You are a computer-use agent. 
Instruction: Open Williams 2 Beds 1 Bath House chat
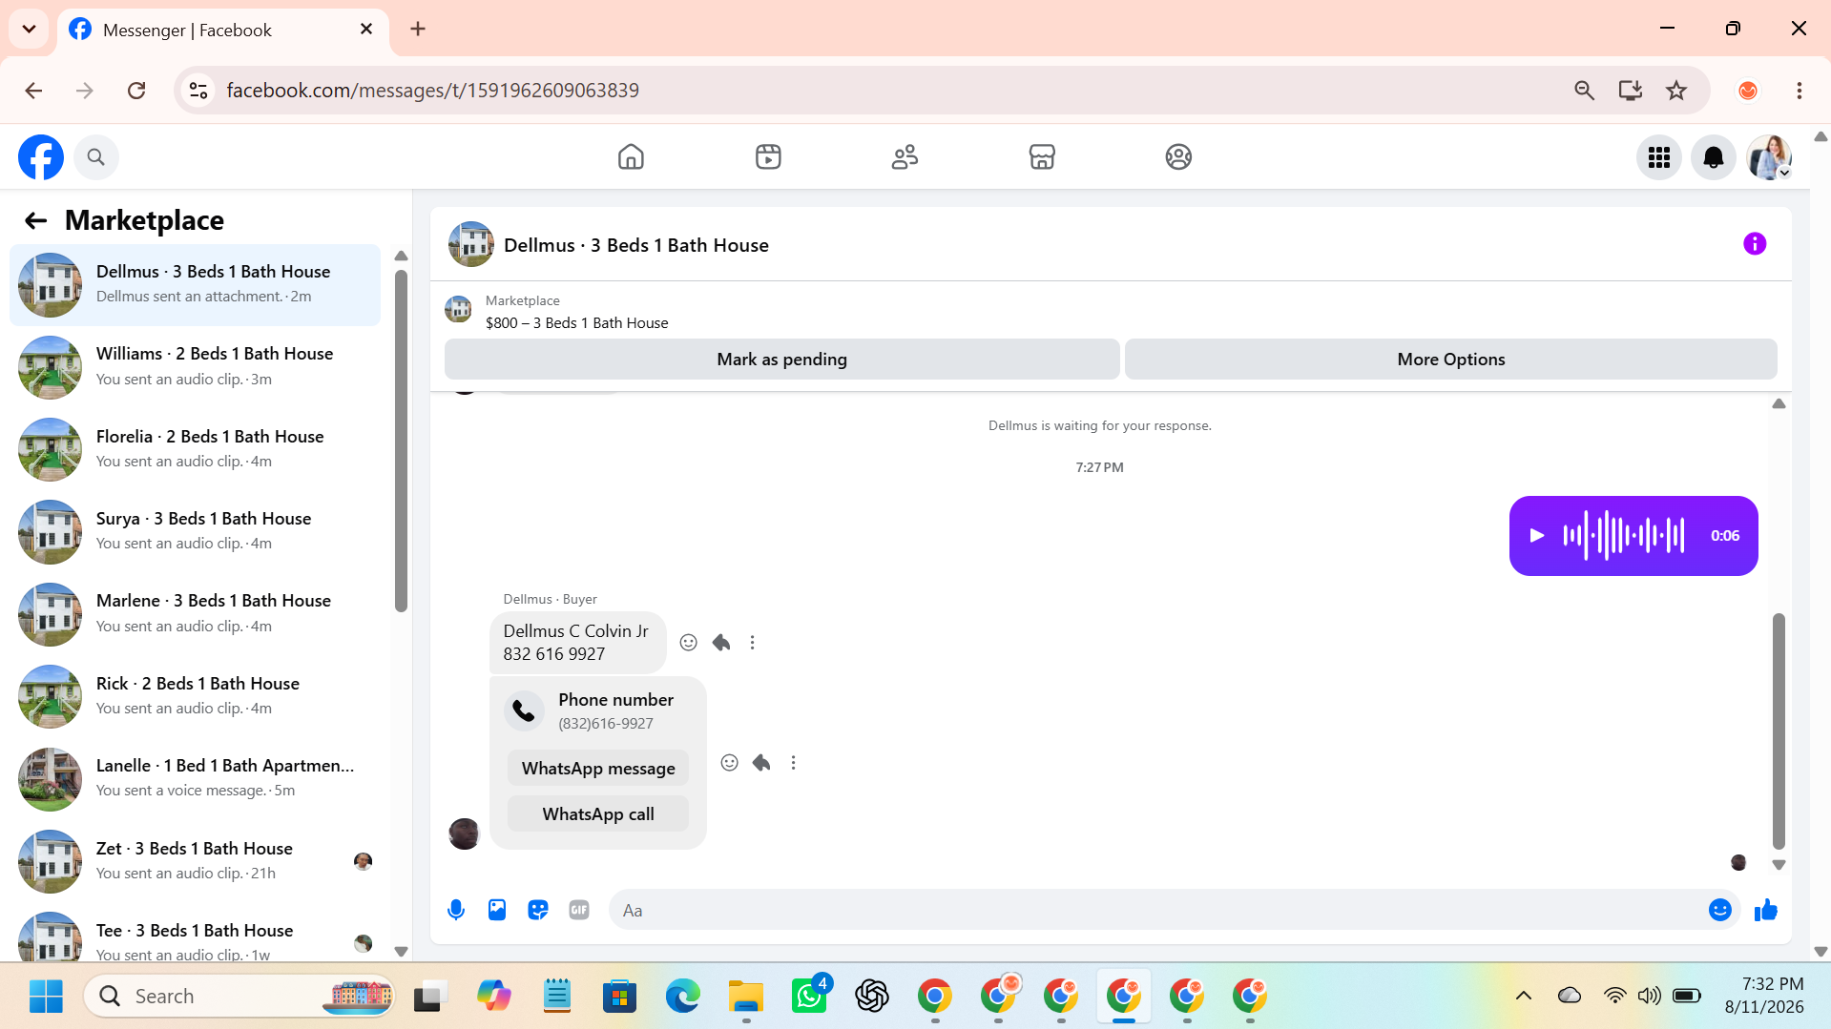point(195,366)
